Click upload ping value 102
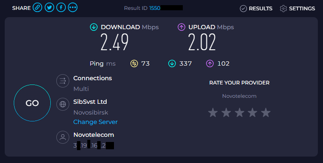The image size is (323, 163). 223,63
